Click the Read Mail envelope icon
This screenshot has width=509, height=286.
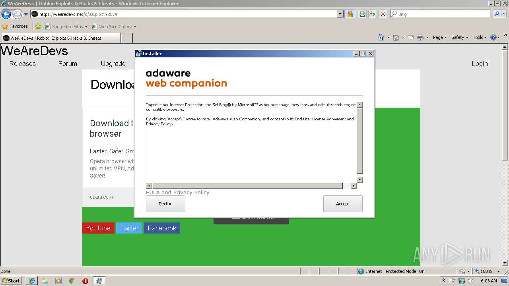pos(411,37)
